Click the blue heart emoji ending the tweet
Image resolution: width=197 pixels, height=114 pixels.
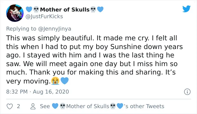coord(64,81)
